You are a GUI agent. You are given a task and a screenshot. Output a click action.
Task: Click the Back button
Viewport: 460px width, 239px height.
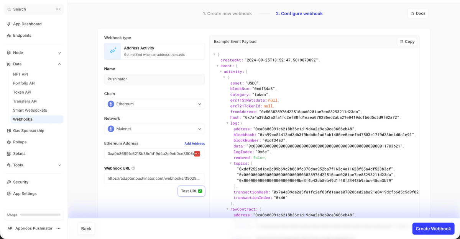86,229
